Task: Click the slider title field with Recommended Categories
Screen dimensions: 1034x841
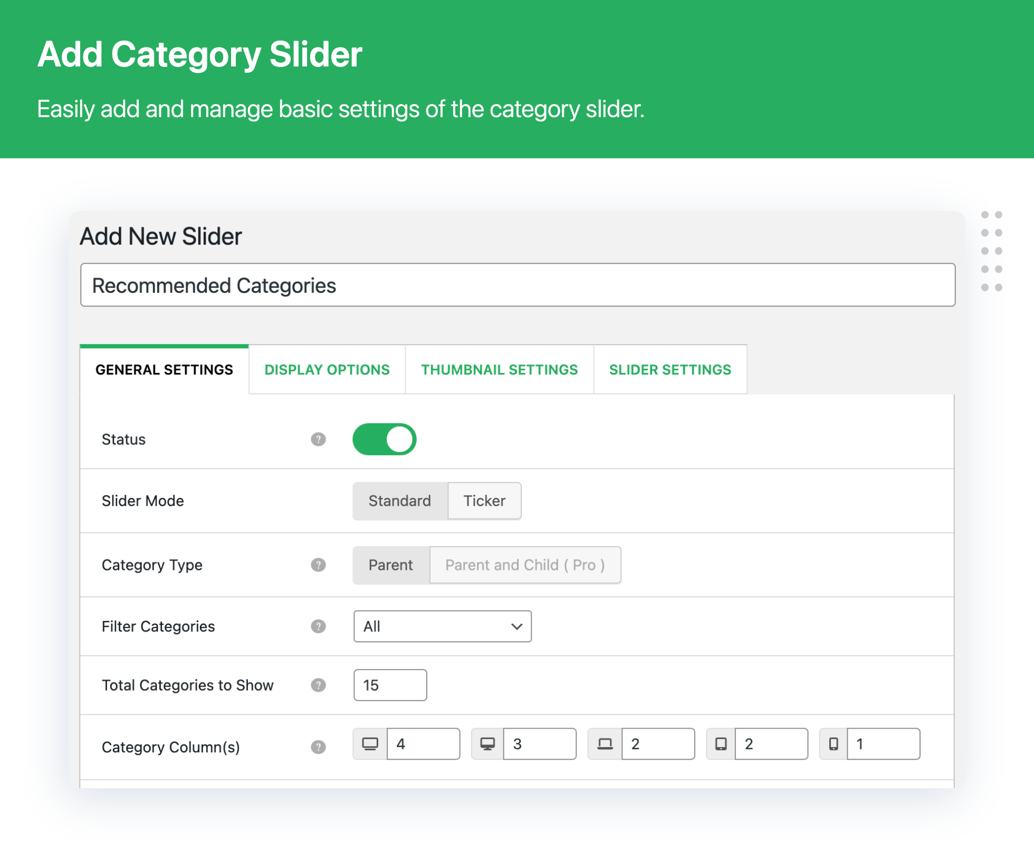Action: [518, 285]
